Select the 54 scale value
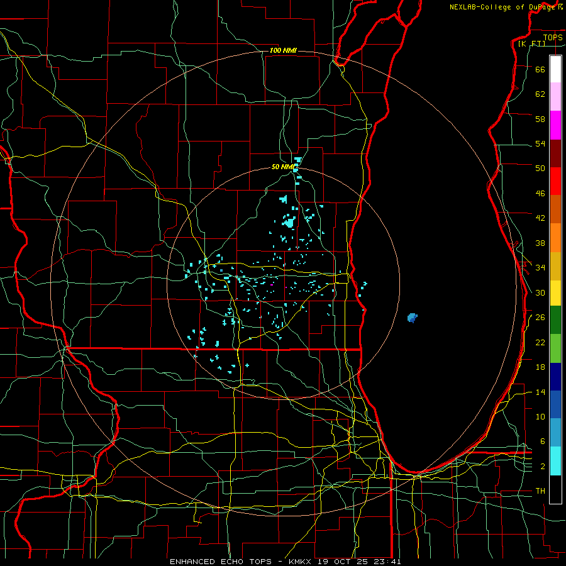Screen dimensions: 566x566 (x=540, y=143)
